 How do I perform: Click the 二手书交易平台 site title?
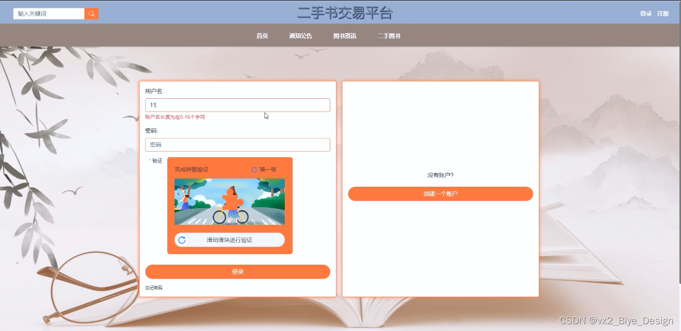click(x=345, y=13)
